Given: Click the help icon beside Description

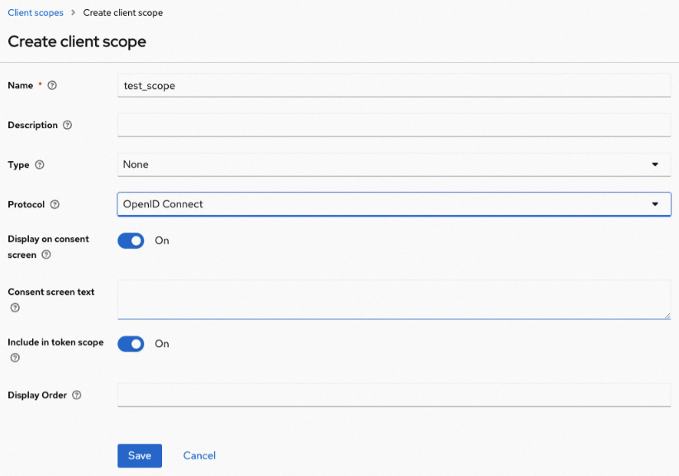Looking at the screenshot, I should (x=68, y=126).
